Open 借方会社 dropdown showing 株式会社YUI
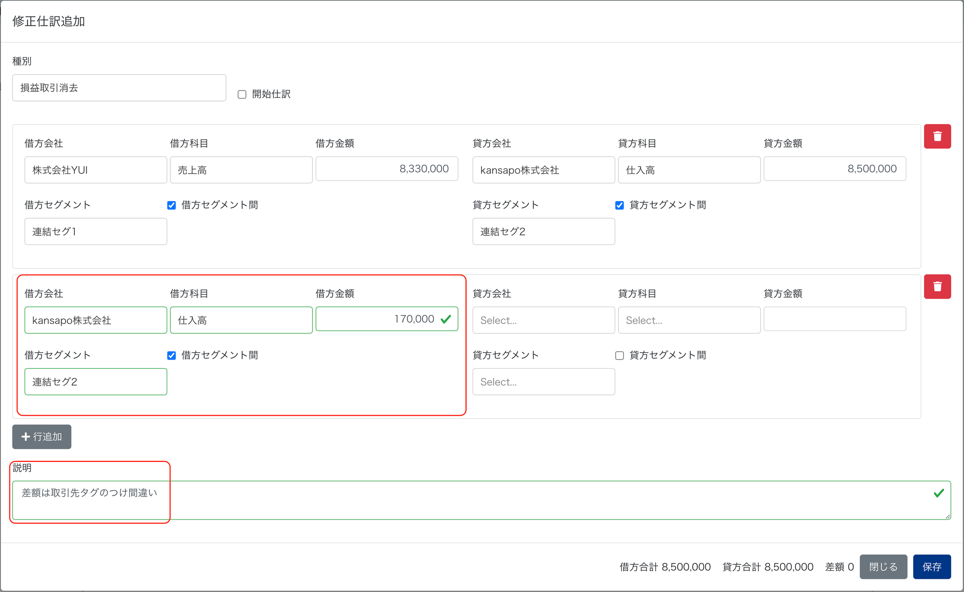Screen dimensions: 964x592 coord(96,170)
